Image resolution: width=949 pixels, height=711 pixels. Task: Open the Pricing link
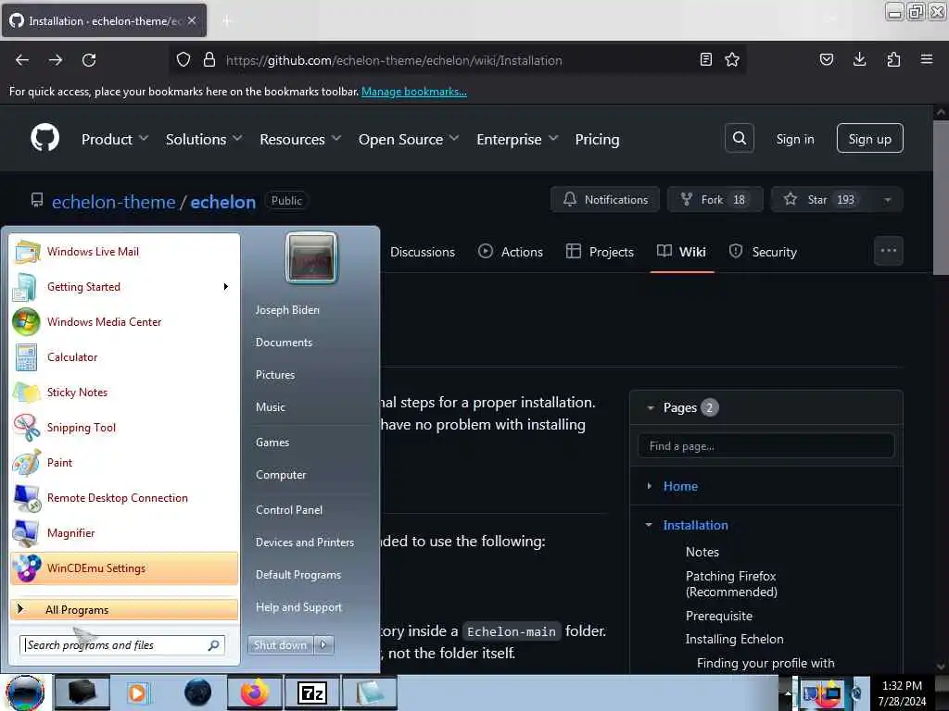(597, 139)
